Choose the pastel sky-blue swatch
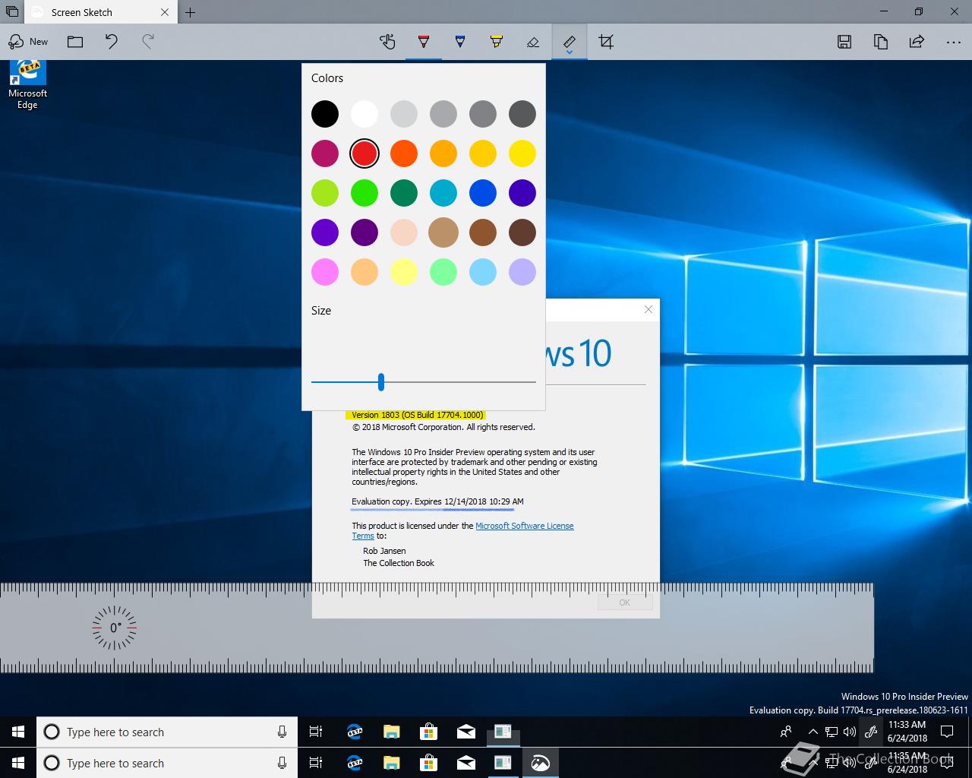This screenshot has height=778, width=972. tap(483, 272)
